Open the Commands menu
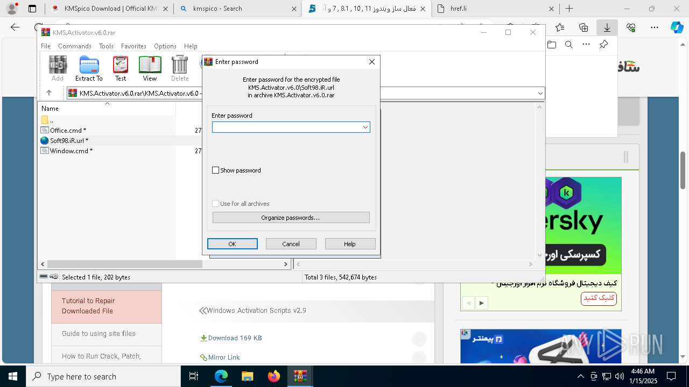The width and height of the screenshot is (689, 387). pyautogui.click(x=75, y=46)
